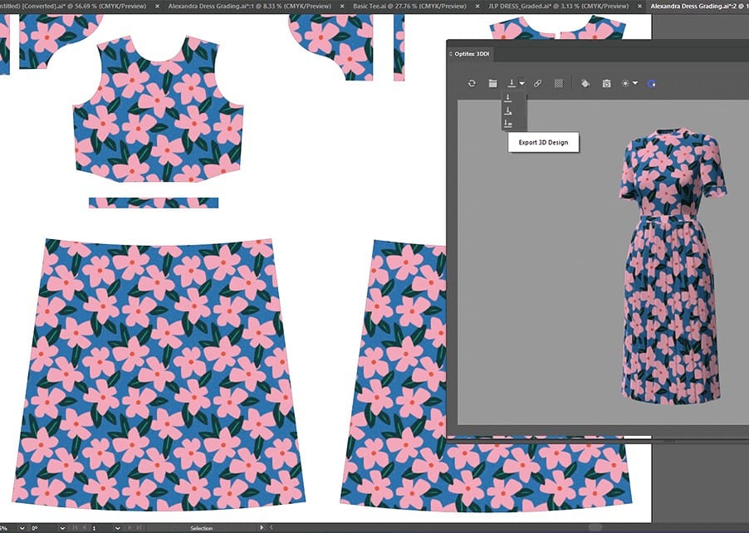Click the lighting sun icon in Optitex toolbar
The image size is (749, 533).
tap(625, 84)
